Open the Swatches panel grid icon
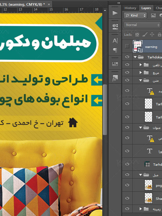This screenshot has height=216, width=162. (x=115, y=64)
